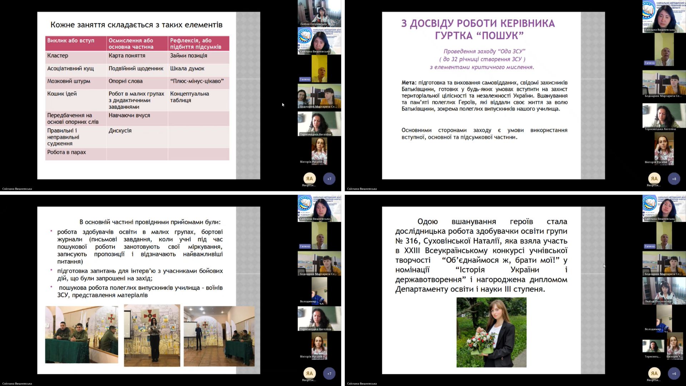Screen dimensions: 686x386
Task: Click the "+8" more participants badge
Action: click(674, 179)
